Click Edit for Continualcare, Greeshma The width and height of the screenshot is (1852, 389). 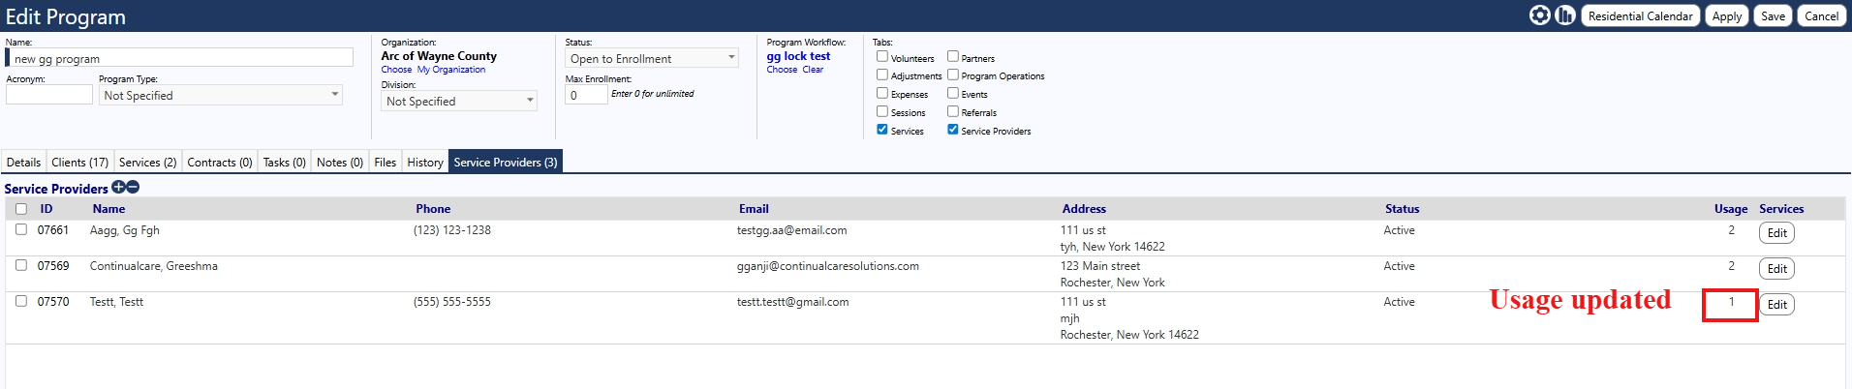coord(1776,269)
